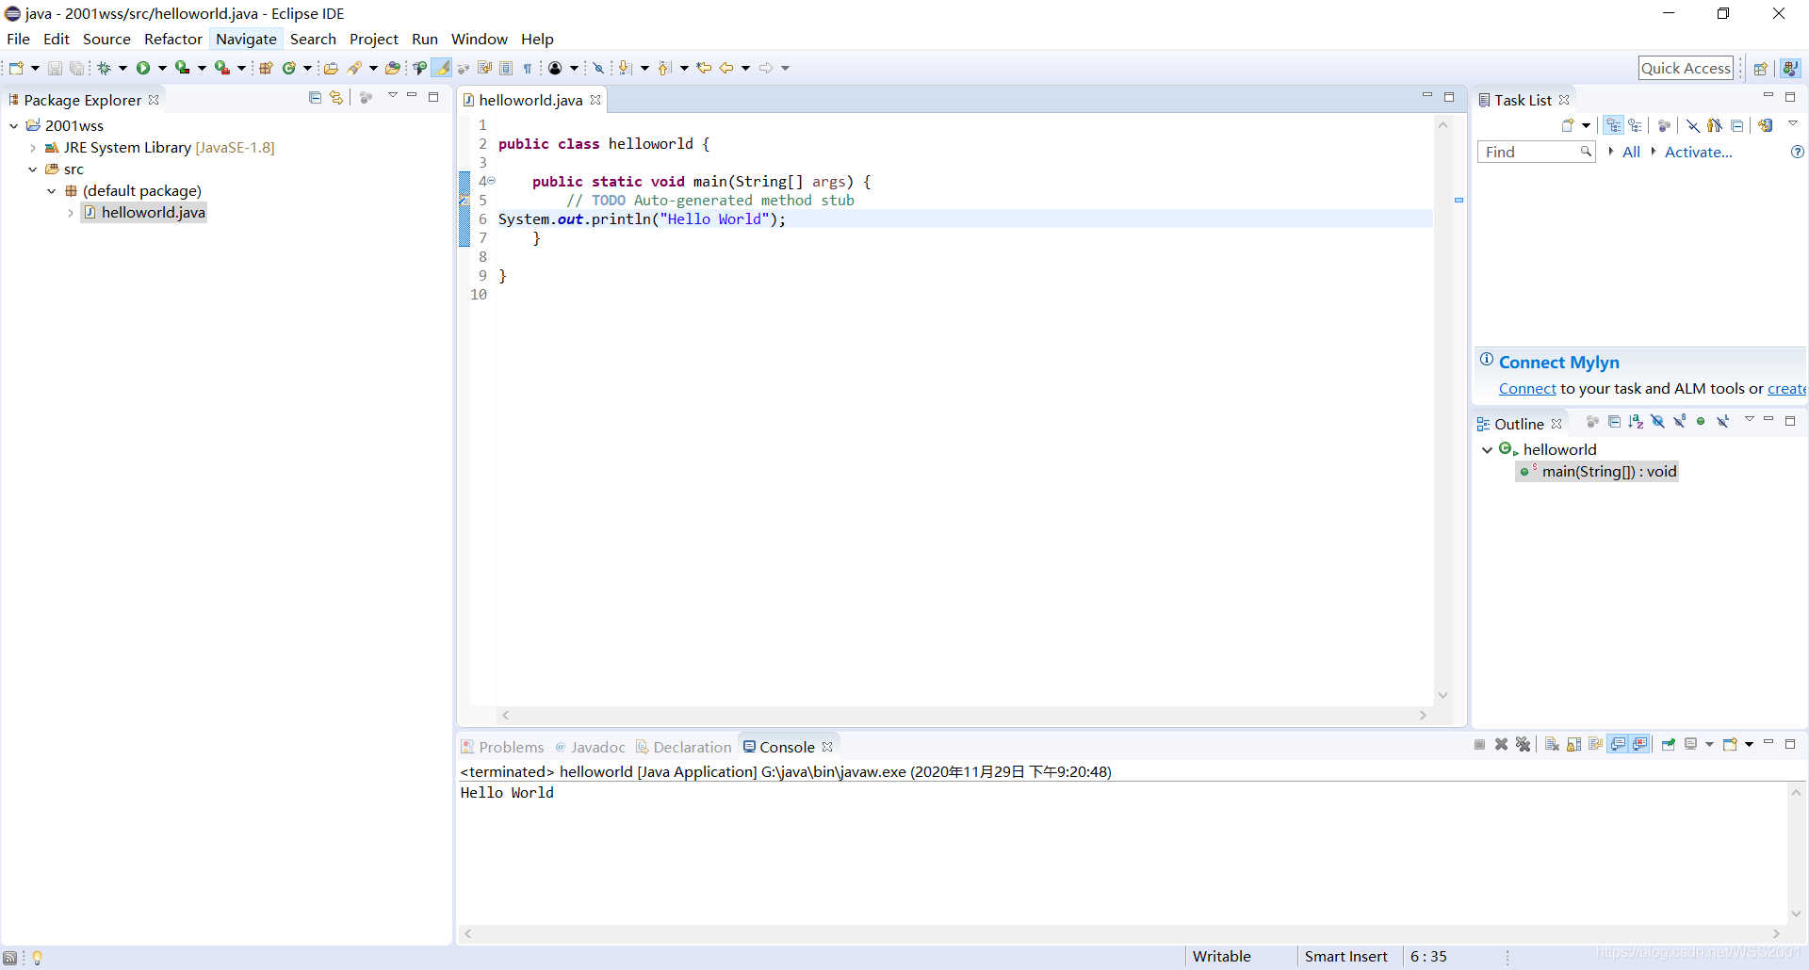Click the Task List help icon
1809x970 pixels.
[1797, 152]
